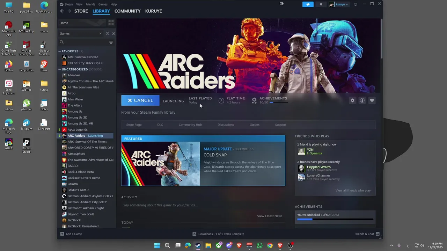The height and width of the screenshot is (251, 447).
Task: Click the achievements cog icon
Action: click(x=254, y=100)
